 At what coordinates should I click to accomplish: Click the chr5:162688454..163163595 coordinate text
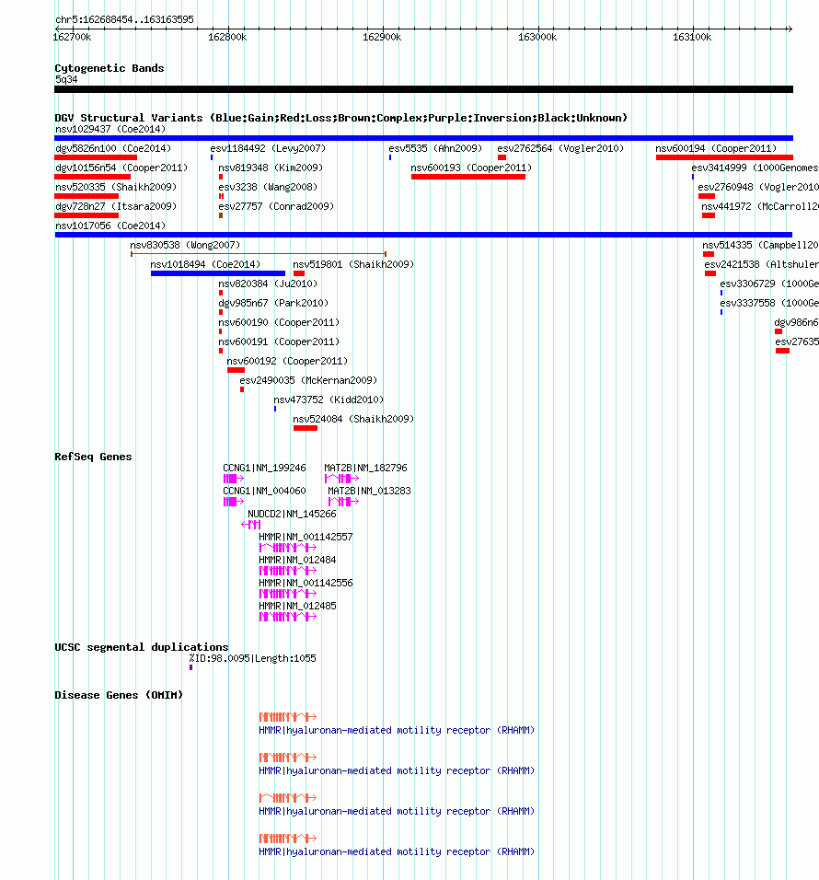124,19
